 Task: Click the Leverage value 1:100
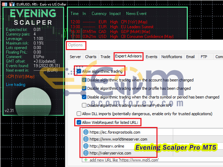coord(38,39)
